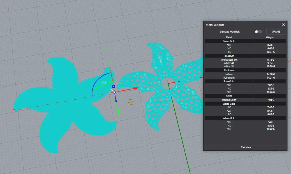Click the green square scale handle at top
The image size is (291, 174).
click(106, 49)
